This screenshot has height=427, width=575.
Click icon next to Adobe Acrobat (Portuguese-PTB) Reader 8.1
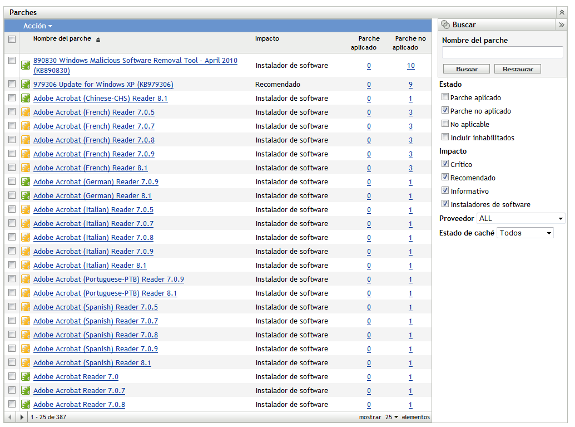[26, 293]
